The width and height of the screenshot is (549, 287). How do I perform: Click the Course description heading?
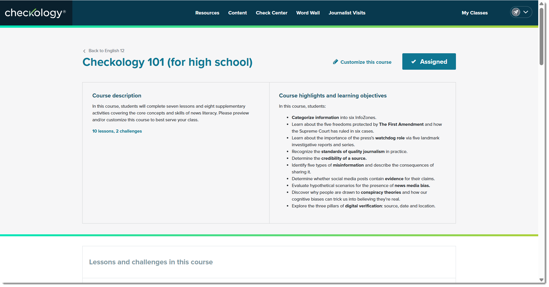point(117,96)
